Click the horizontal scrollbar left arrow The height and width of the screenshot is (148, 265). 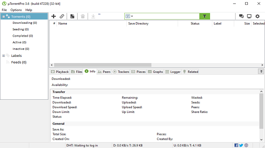click(x=52, y=65)
